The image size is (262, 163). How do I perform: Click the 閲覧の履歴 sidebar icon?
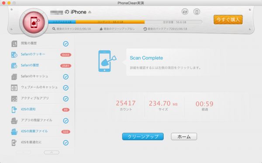[x=14, y=44]
